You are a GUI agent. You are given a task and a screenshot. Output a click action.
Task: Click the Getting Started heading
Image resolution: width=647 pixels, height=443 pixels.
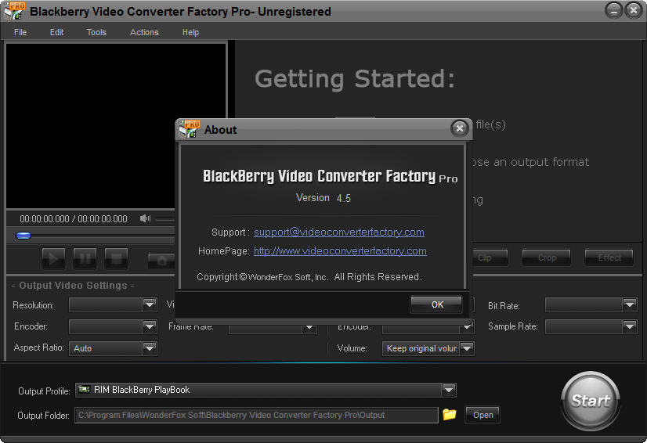(355, 79)
